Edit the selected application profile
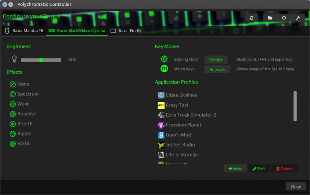Image resolution: width=310 pixels, height=195 pixels. click(259, 169)
